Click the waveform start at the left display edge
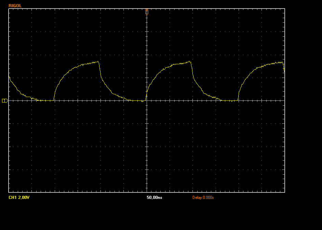This screenshot has height=230, width=322. 9,77
